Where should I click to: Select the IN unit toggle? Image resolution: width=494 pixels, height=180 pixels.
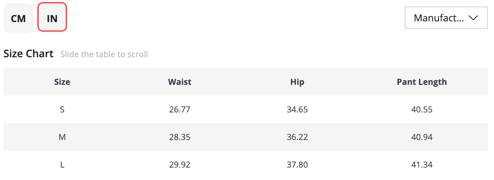pyautogui.click(x=52, y=18)
